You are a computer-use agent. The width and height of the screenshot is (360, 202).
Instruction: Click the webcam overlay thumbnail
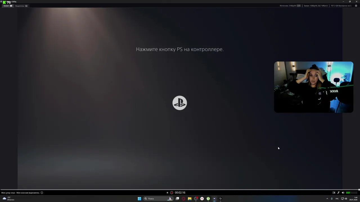(314, 87)
